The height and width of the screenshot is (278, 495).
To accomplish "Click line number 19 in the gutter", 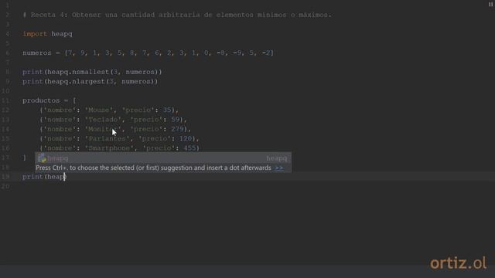I will pyautogui.click(x=5, y=177).
